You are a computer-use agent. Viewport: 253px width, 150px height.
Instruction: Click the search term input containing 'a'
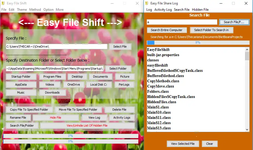tap(182, 22)
